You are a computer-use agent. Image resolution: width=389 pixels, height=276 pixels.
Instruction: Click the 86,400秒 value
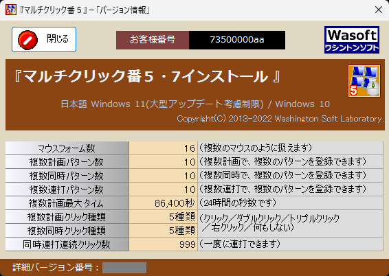pyautogui.click(x=164, y=203)
